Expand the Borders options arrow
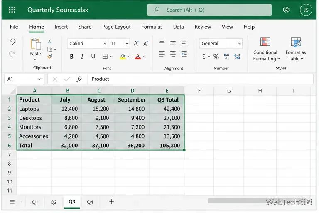The height and width of the screenshot is (213, 319). point(111,57)
